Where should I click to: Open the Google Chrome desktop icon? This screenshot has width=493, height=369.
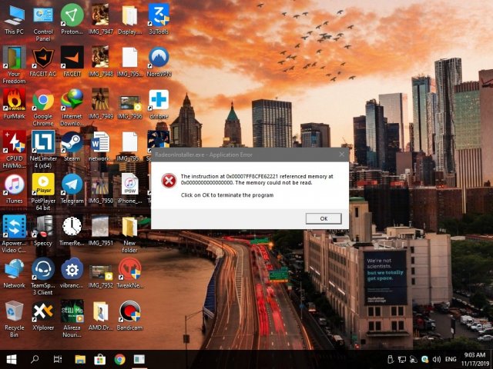coord(43,99)
